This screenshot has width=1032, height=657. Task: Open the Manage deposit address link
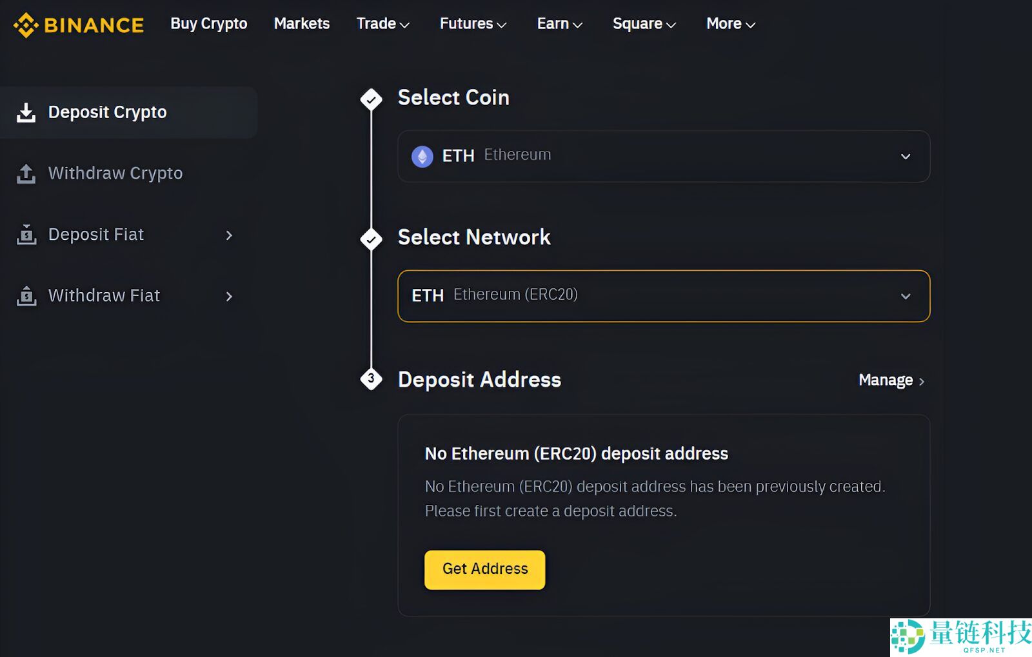coord(885,380)
